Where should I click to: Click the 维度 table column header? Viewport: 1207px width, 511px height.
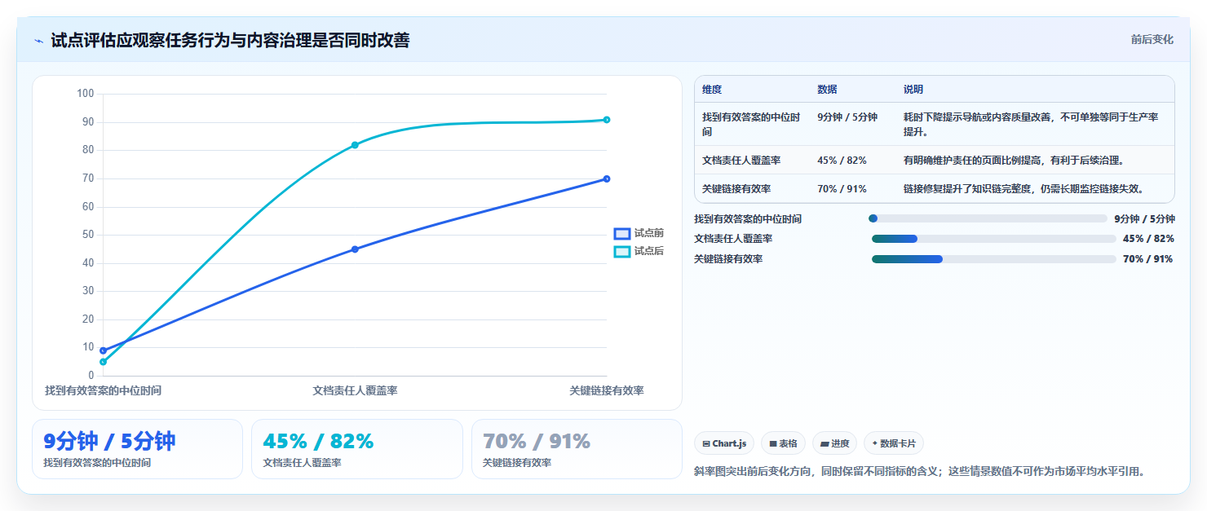712,90
